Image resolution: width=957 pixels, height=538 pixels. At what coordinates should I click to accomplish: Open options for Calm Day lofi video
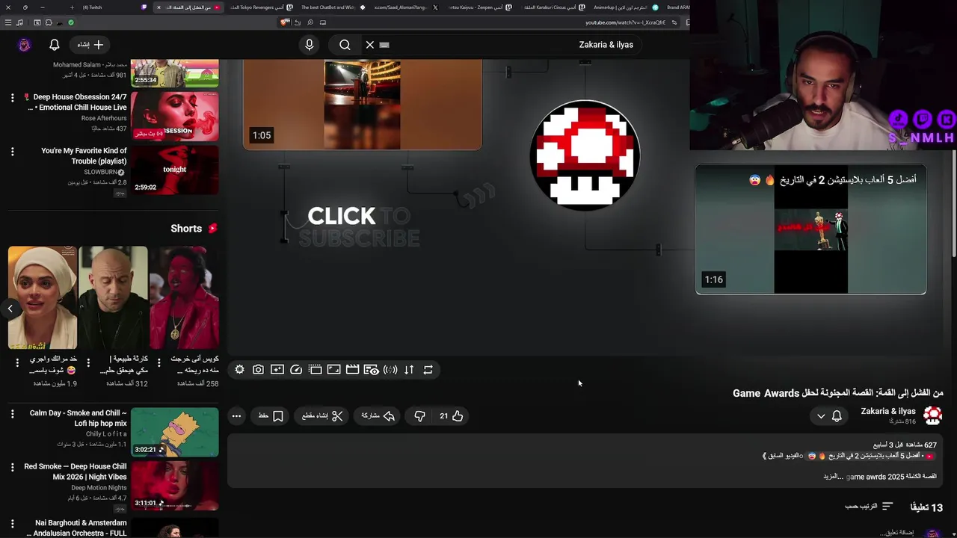(x=12, y=414)
